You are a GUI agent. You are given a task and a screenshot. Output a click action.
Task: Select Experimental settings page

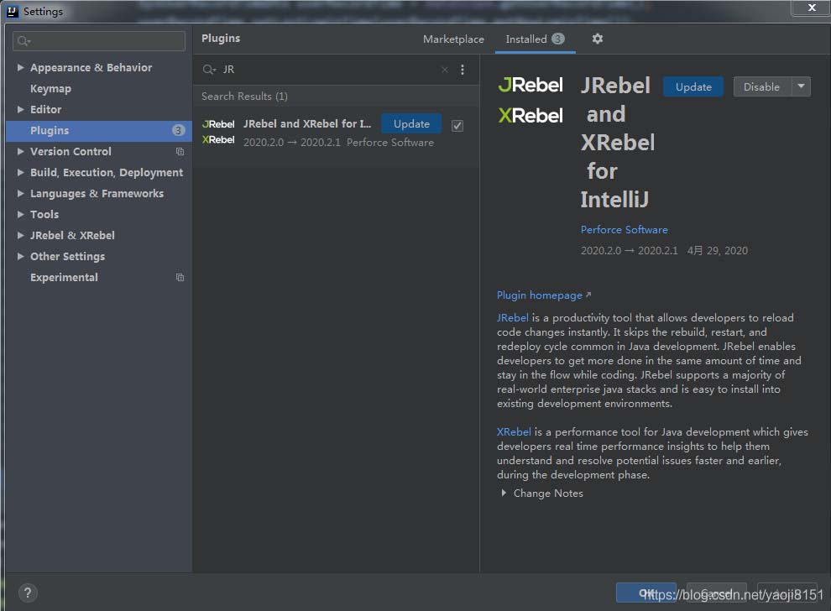pyautogui.click(x=64, y=277)
